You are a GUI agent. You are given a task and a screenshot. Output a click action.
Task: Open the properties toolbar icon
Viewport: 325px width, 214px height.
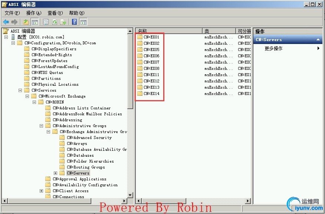[x=46, y=22]
